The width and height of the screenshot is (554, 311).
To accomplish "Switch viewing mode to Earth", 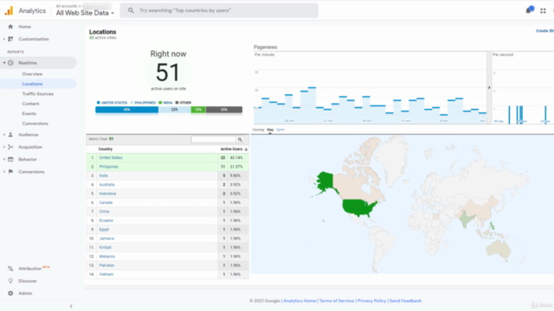I will click(280, 130).
